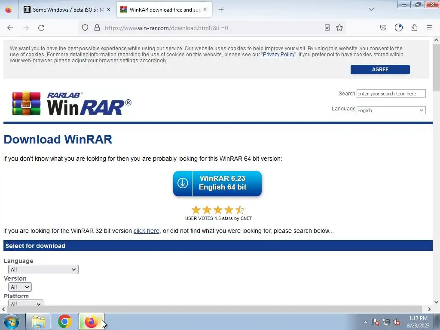Open the tracking protection shield icon

[85, 27]
